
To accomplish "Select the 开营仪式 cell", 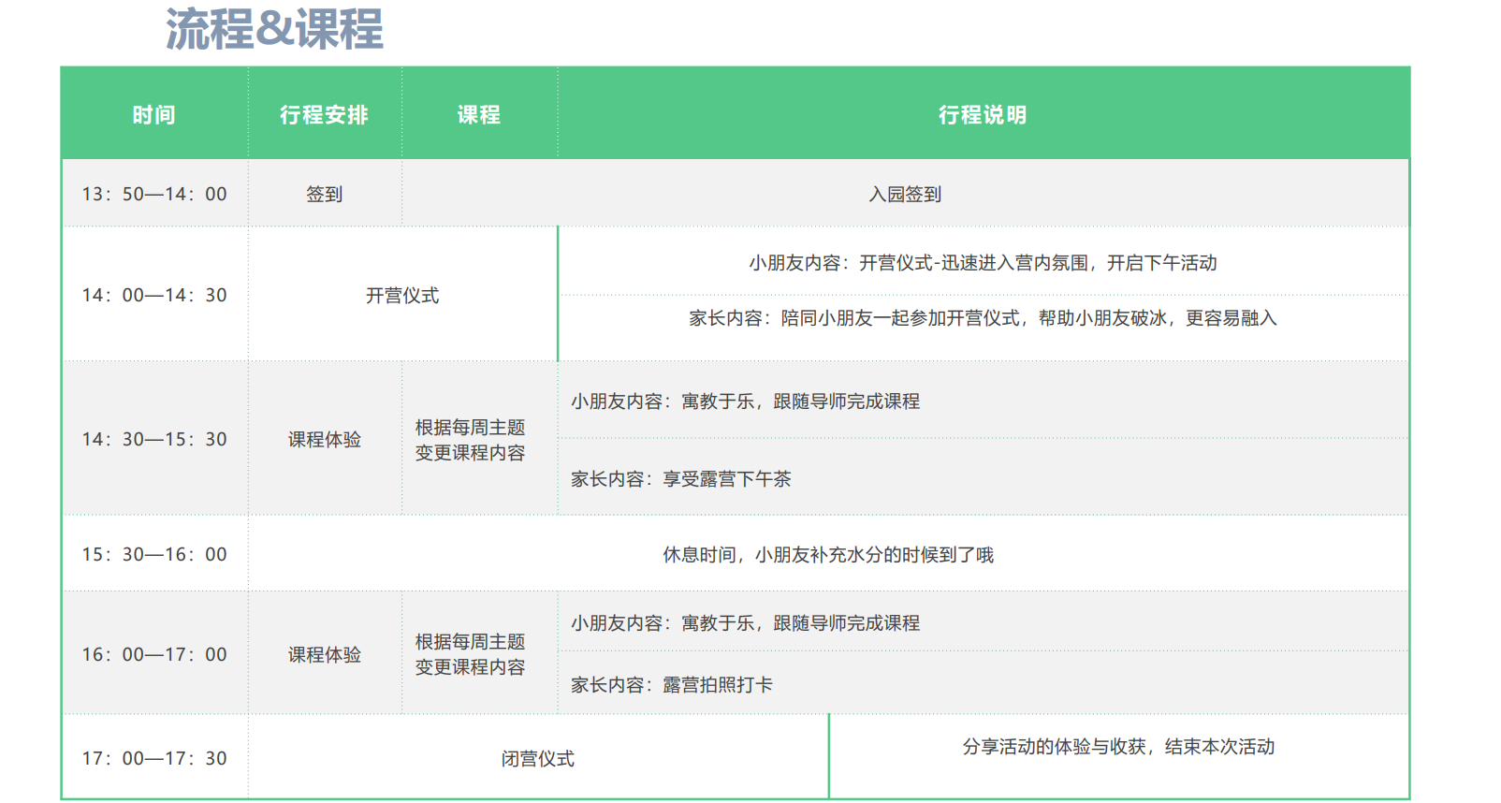I will [x=402, y=296].
